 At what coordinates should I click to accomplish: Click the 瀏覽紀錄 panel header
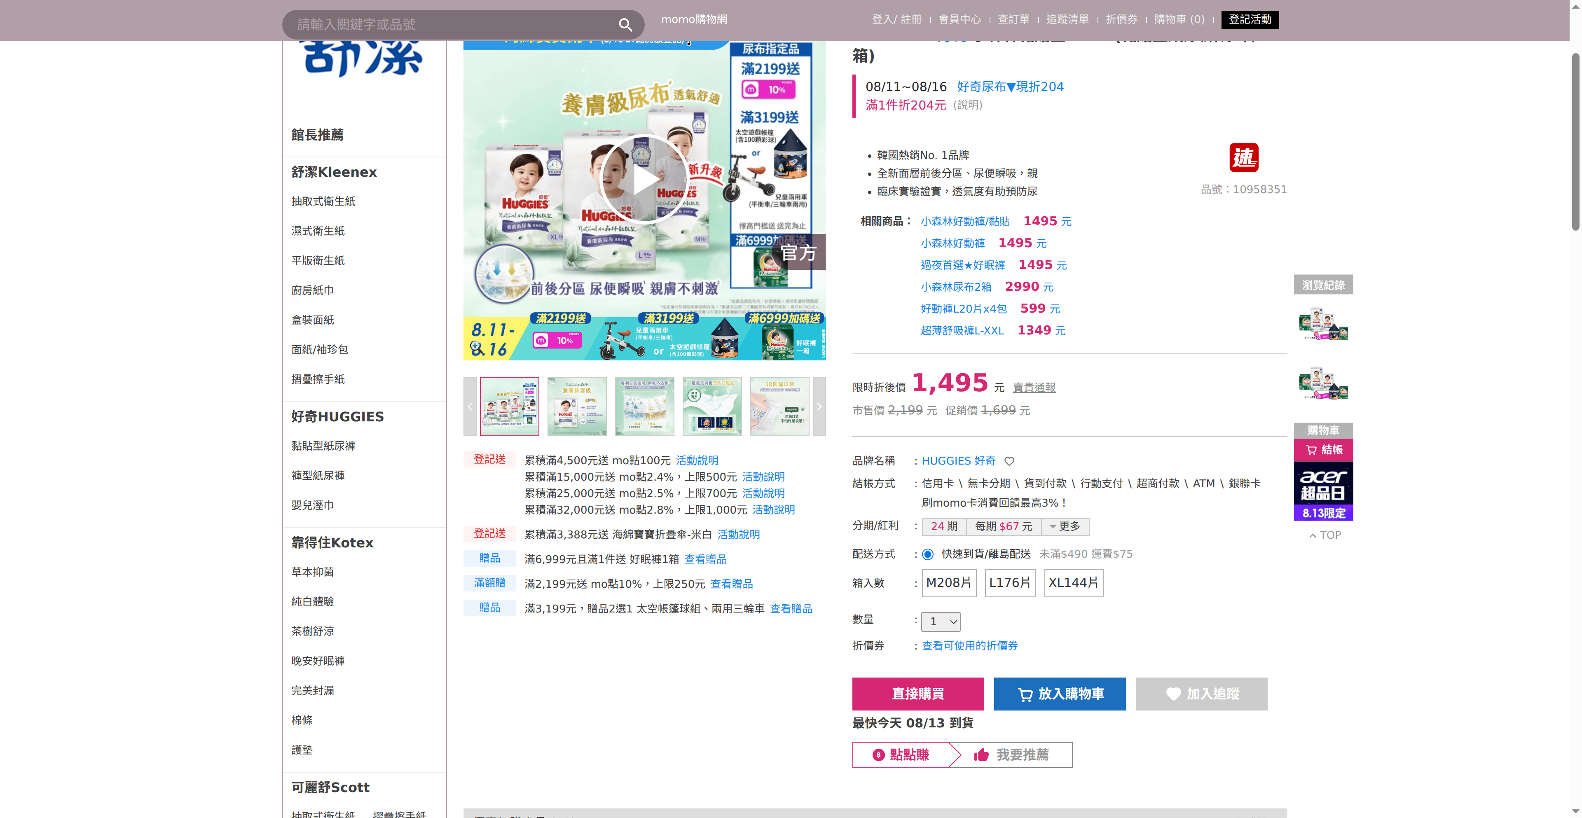pyautogui.click(x=1323, y=285)
